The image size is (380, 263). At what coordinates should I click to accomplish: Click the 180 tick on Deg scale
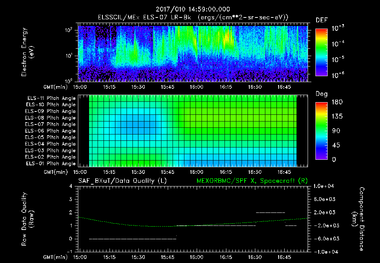coord(337,102)
